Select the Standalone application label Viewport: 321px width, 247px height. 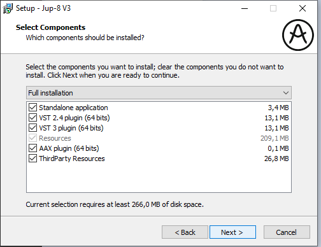coord(73,108)
